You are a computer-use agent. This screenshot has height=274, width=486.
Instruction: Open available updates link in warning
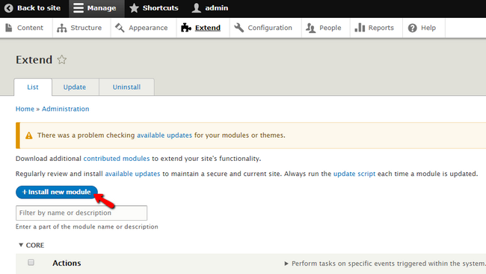(164, 136)
